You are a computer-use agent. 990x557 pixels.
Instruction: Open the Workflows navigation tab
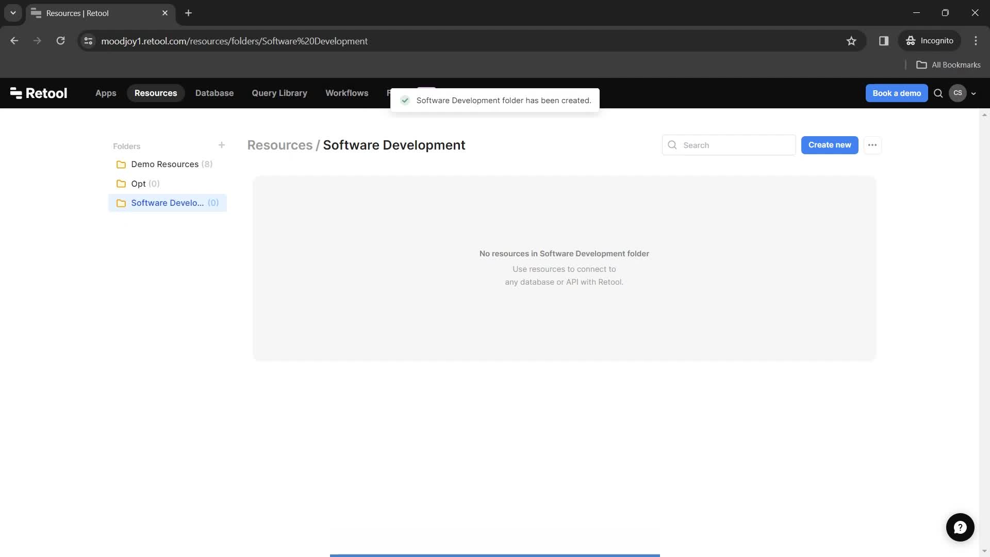(347, 92)
